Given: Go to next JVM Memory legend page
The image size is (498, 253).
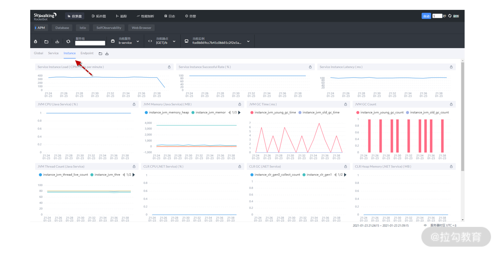Looking at the screenshot, I should coord(239,112).
